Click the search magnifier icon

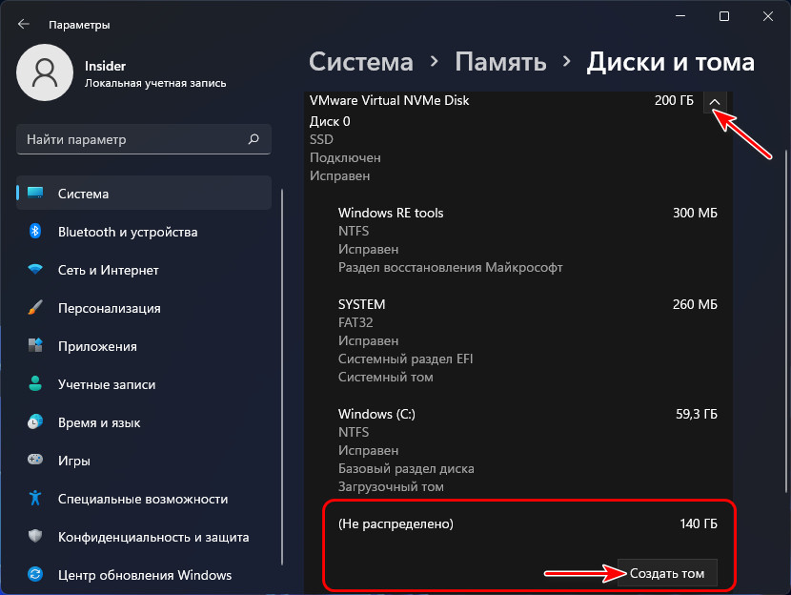(254, 139)
